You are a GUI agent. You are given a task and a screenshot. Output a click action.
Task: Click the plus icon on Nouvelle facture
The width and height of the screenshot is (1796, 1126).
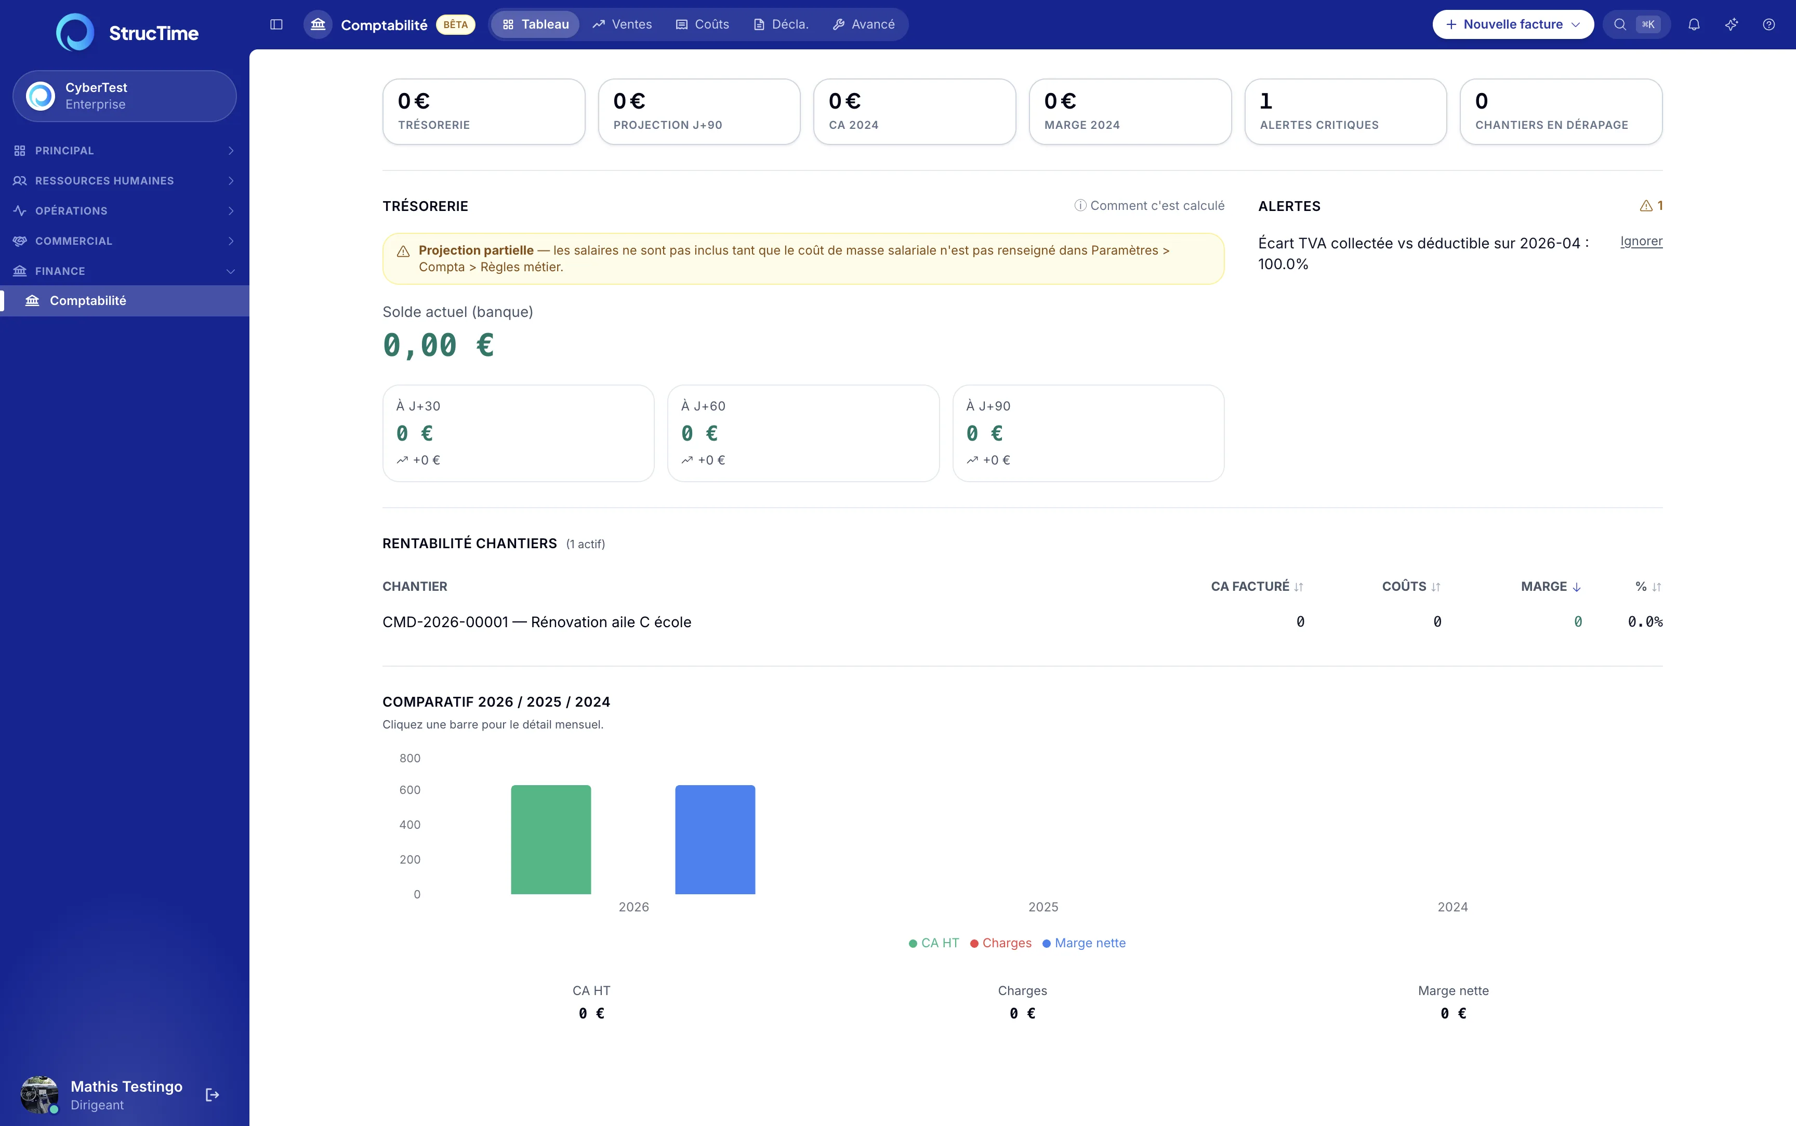[1451, 24]
